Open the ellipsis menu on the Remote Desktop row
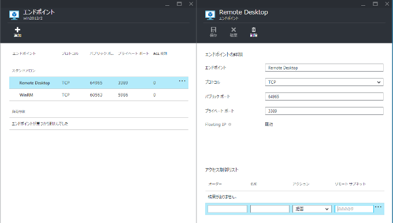Image resolution: width=393 pixels, height=223 pixels. [182, 81]
